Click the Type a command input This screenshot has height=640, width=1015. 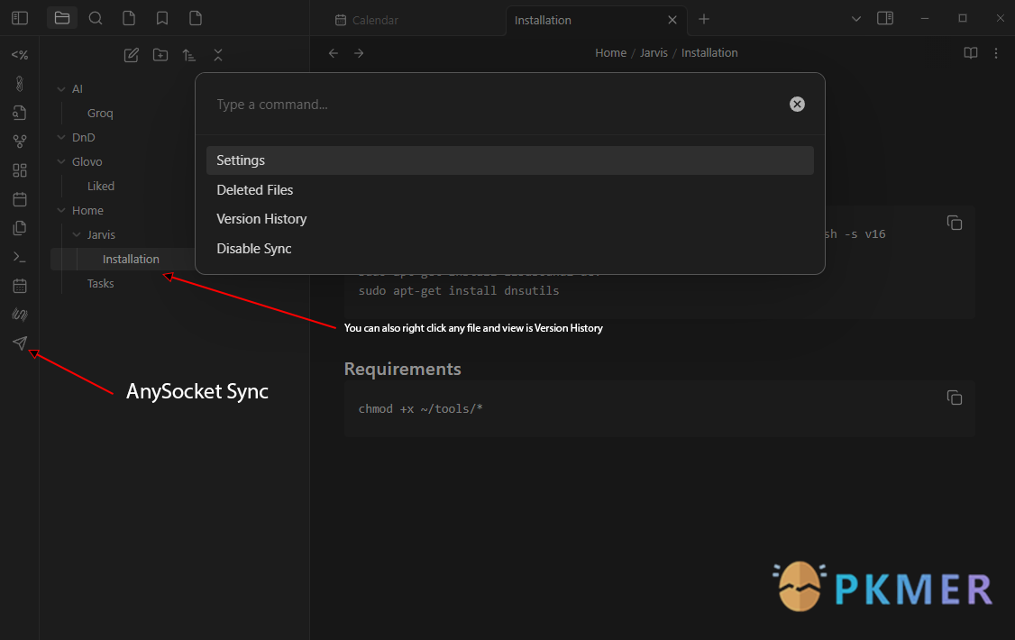coord(498,105)
